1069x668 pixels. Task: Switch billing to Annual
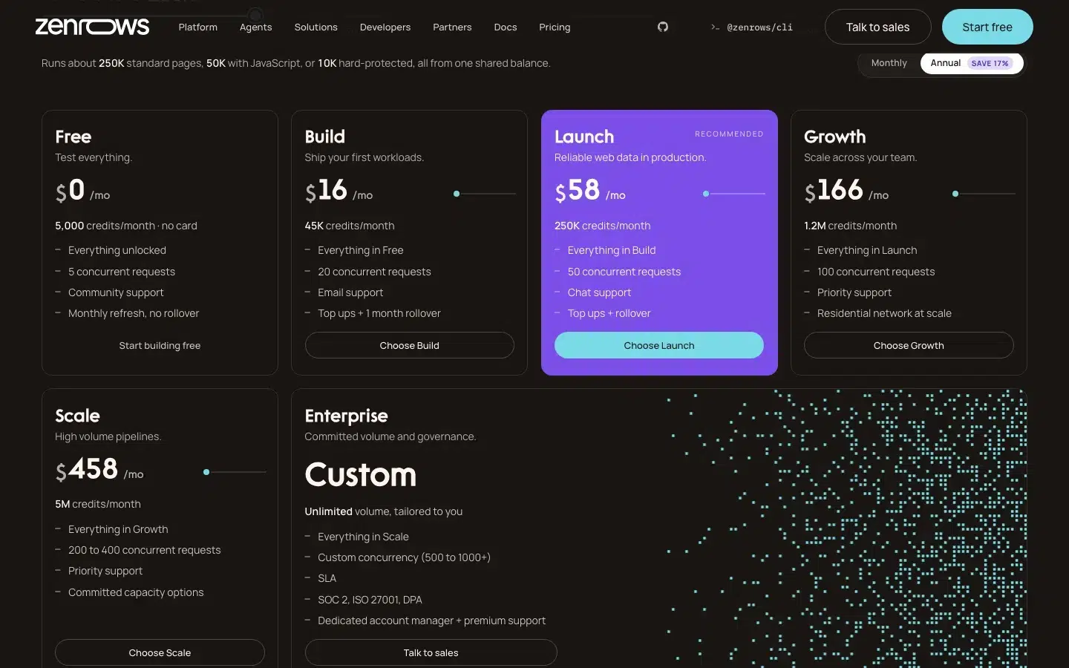click(972, 63)
